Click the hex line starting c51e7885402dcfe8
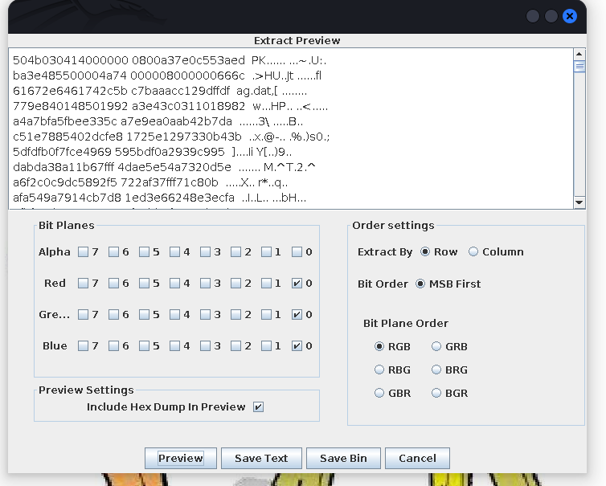This screenshot has width=606, height=486. pos(171,137)
